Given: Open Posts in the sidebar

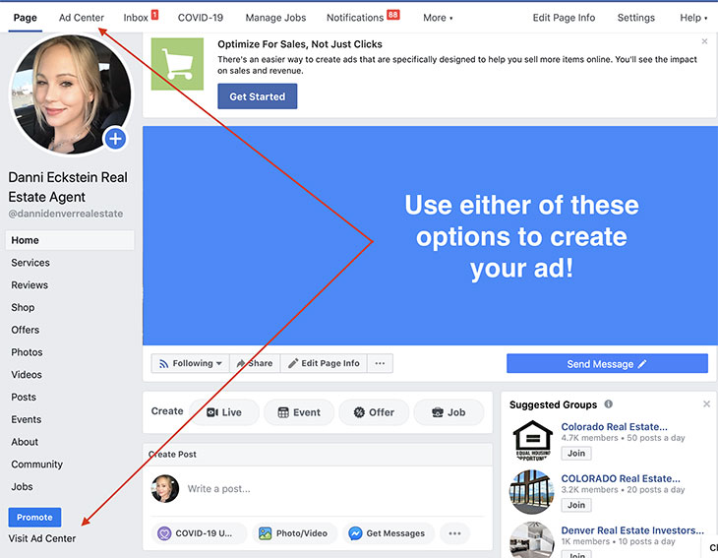Looking at the screenshot, I should tap(24, 398).
